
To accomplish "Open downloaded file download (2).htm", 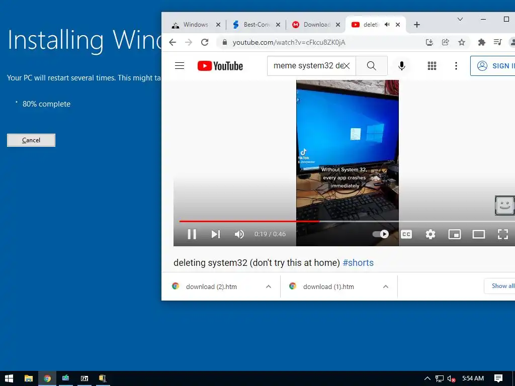I will (x=212, y=286).
